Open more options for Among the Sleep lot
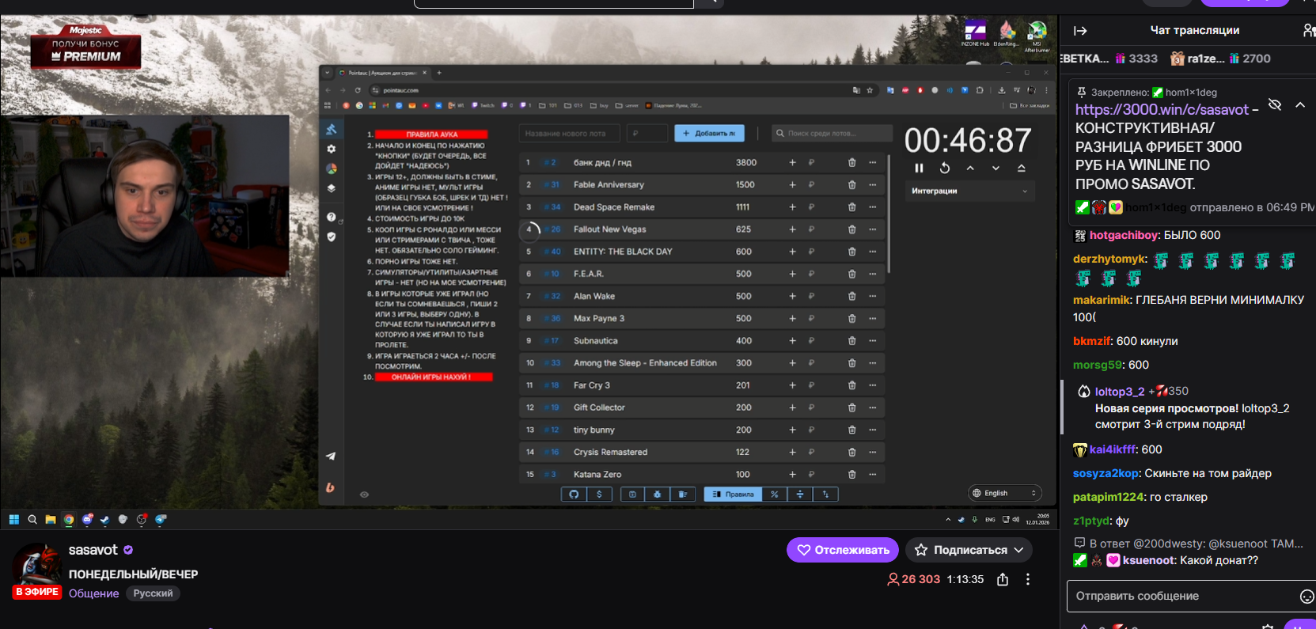Image resolution: width=1316 pixels, height=629 pixels. (x=873, y=362)
